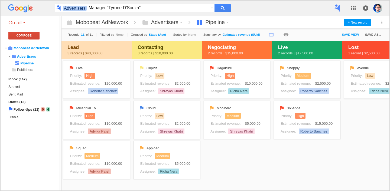The height and width of the screenshot is (191, 390).
Task: Open the Starred folder
Action: [x=14, y=87]
